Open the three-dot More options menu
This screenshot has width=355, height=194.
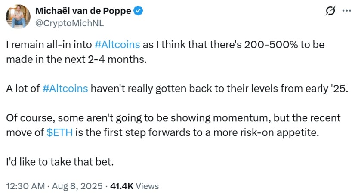tap(347, 11)
